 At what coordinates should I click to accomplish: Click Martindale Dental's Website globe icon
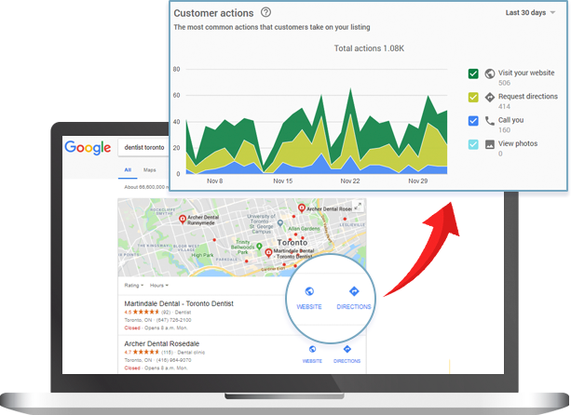coord(308,290)
